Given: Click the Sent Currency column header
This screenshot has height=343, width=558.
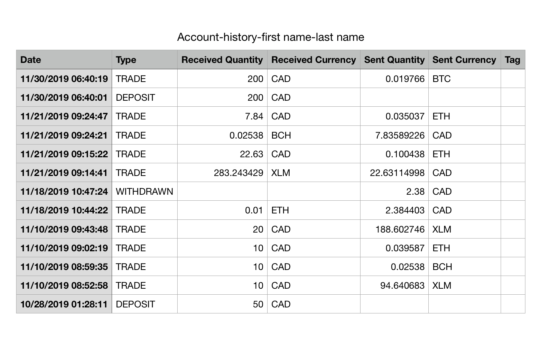Looking at the screenshot, I should tap(464, 60).
